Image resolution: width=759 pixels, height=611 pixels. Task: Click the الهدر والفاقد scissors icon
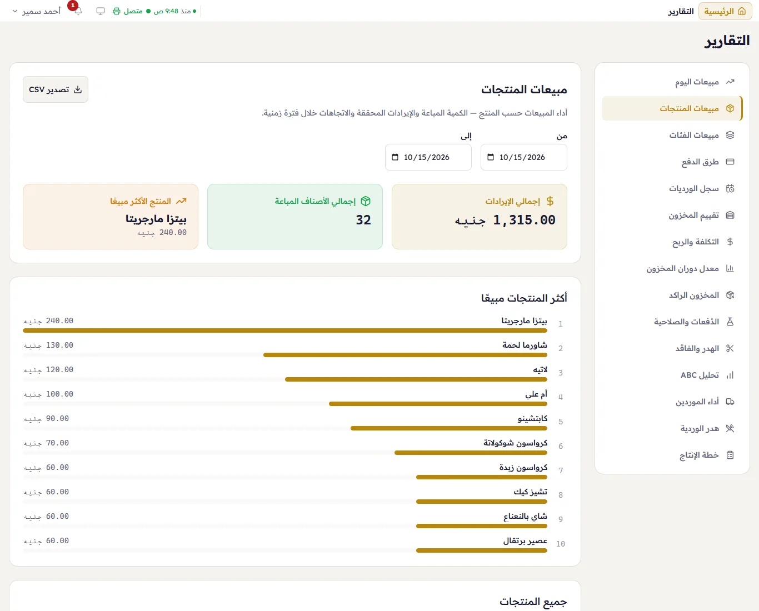coord(730,348)
